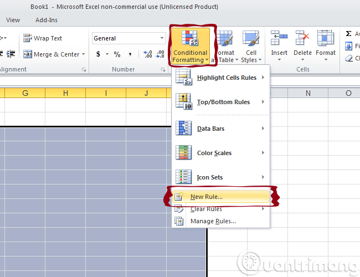Open Cell Styles gallery
This screenshot has height=277, width=360.
point(251,46)
